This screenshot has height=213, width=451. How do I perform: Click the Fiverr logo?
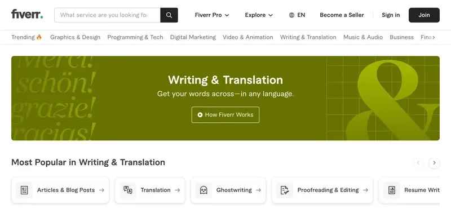coord(27,15)
